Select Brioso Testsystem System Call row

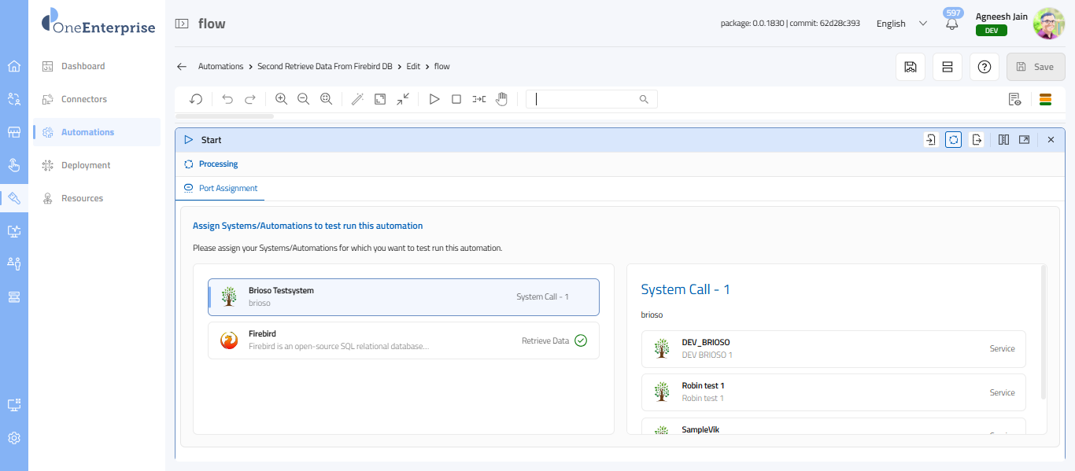click(x=403, y=296)
